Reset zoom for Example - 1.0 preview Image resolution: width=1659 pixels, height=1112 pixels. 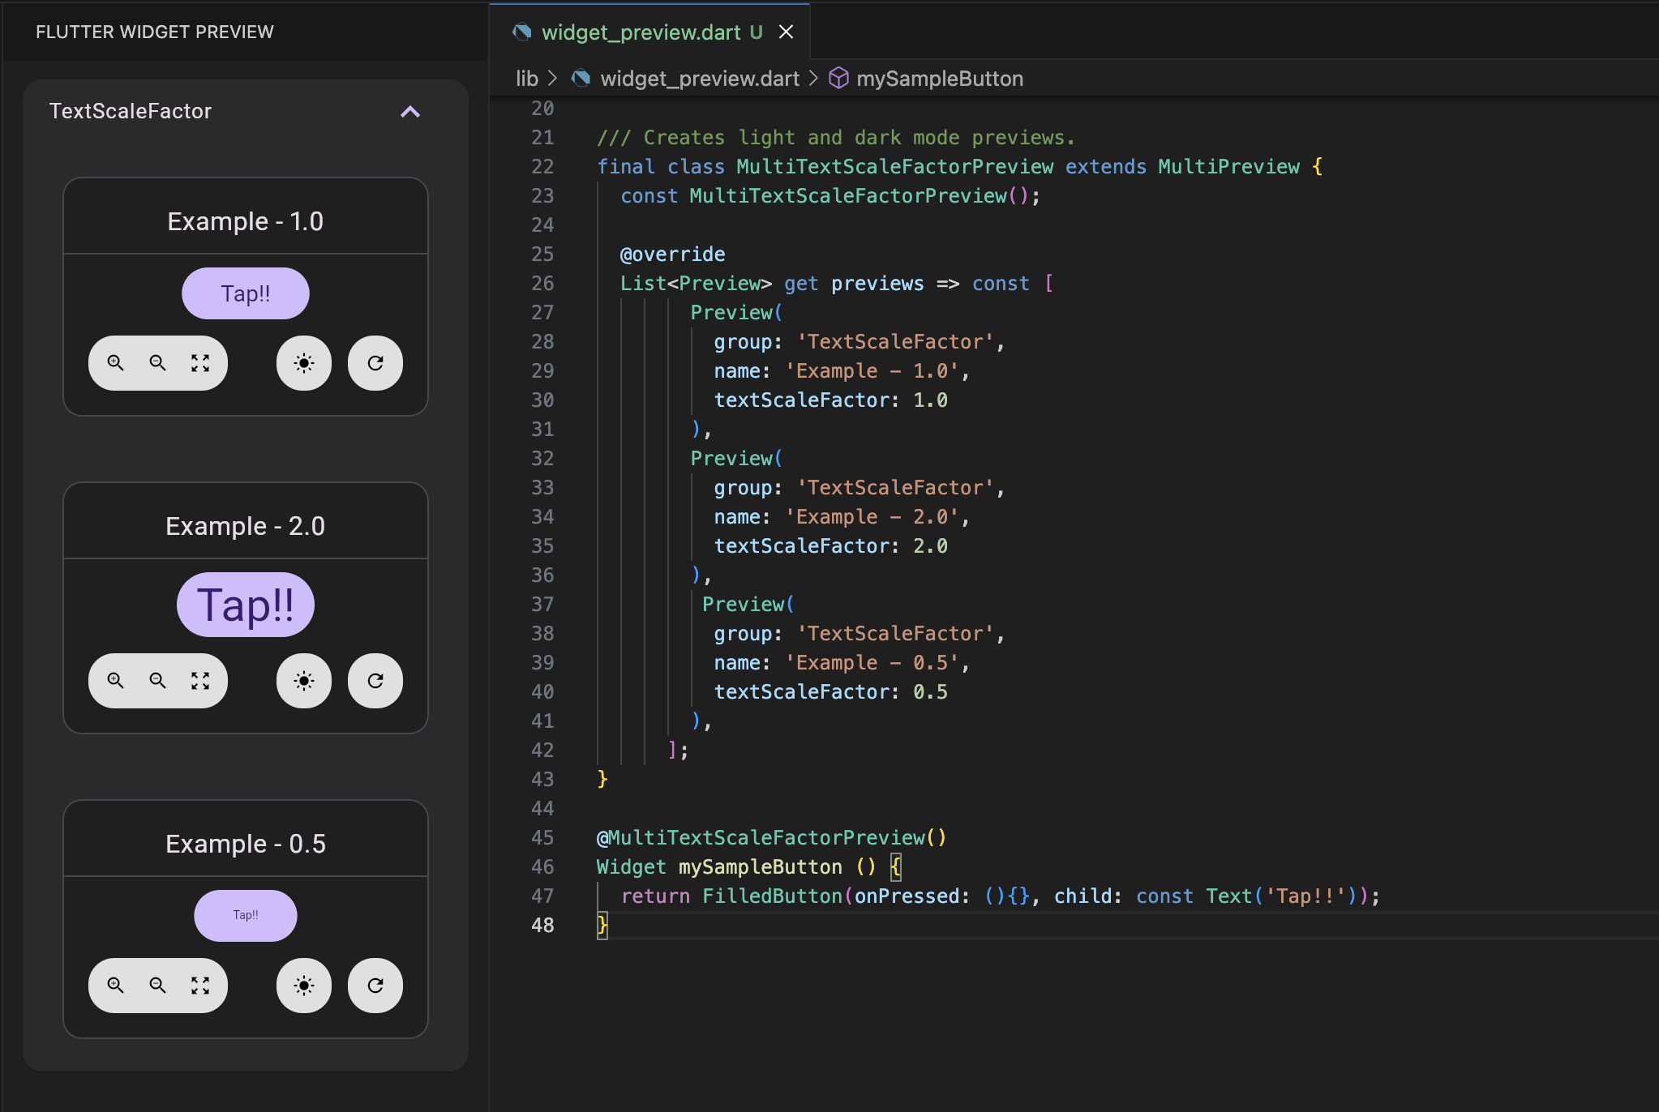click(200, 363)
